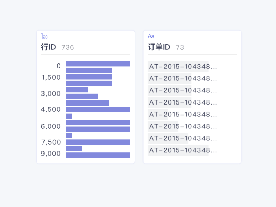Screen dimensions: 276x207
Task: Select the bottom histogram bar beside 9,000
Action: pos(98,155)
